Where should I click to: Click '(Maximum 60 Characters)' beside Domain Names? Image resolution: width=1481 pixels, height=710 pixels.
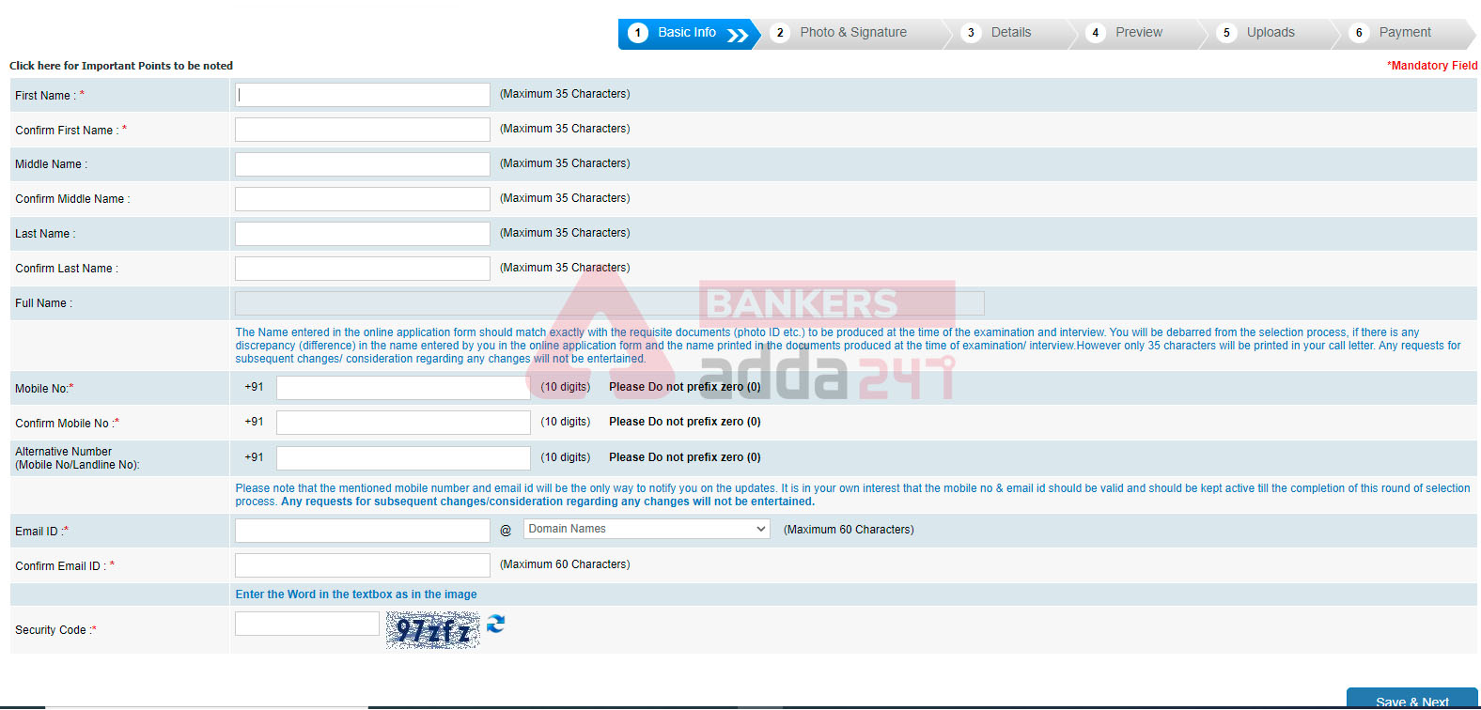[x=849, y=530]
